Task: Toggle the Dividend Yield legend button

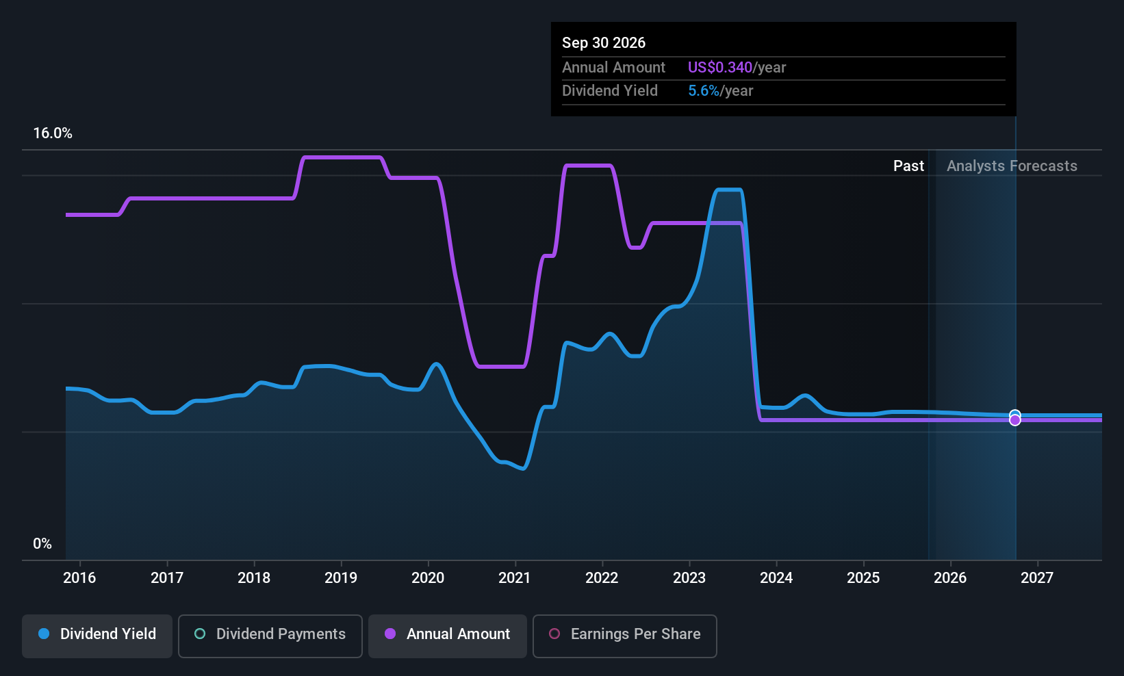Action: (97, 636)
